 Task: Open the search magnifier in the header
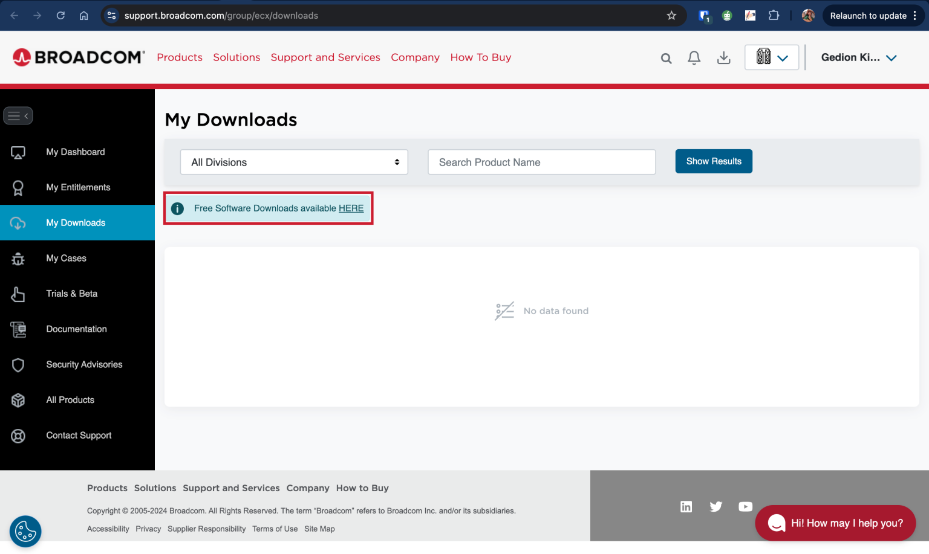tap(666, 57)
